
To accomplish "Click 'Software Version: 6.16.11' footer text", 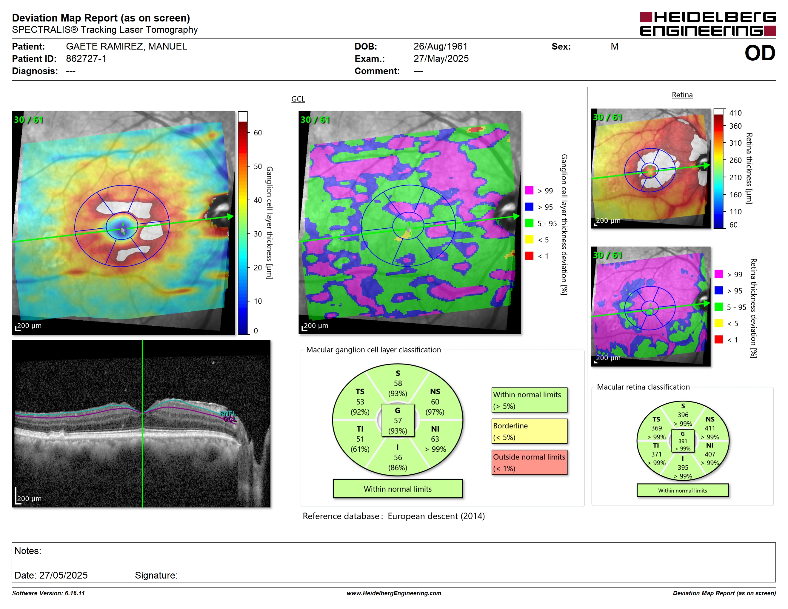I will (48, 593).
